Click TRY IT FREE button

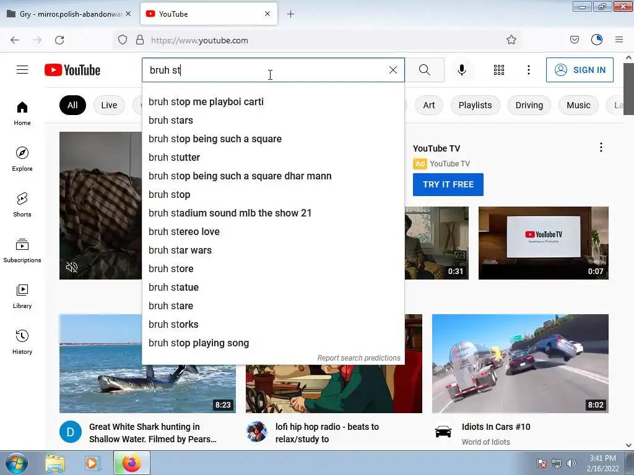448,184
